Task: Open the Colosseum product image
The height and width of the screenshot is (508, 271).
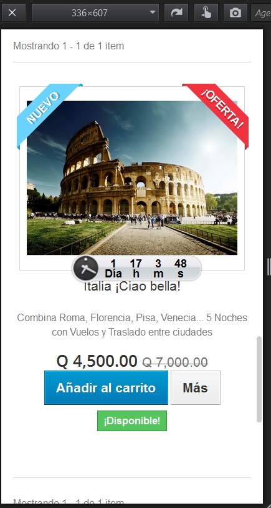Action: pos(132,178)
